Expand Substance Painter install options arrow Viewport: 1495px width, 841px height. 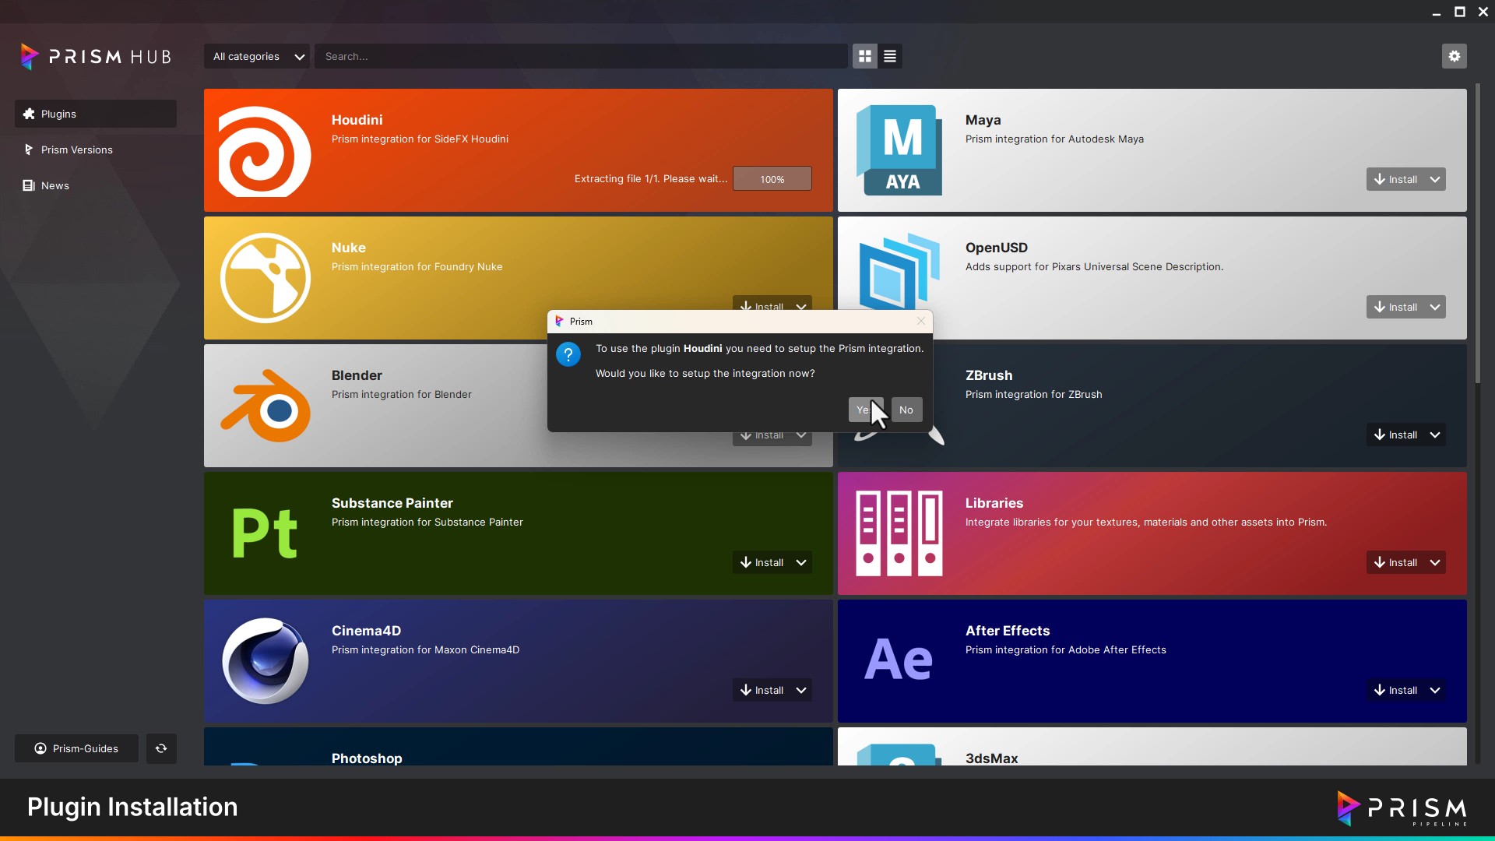pos(801,562)
